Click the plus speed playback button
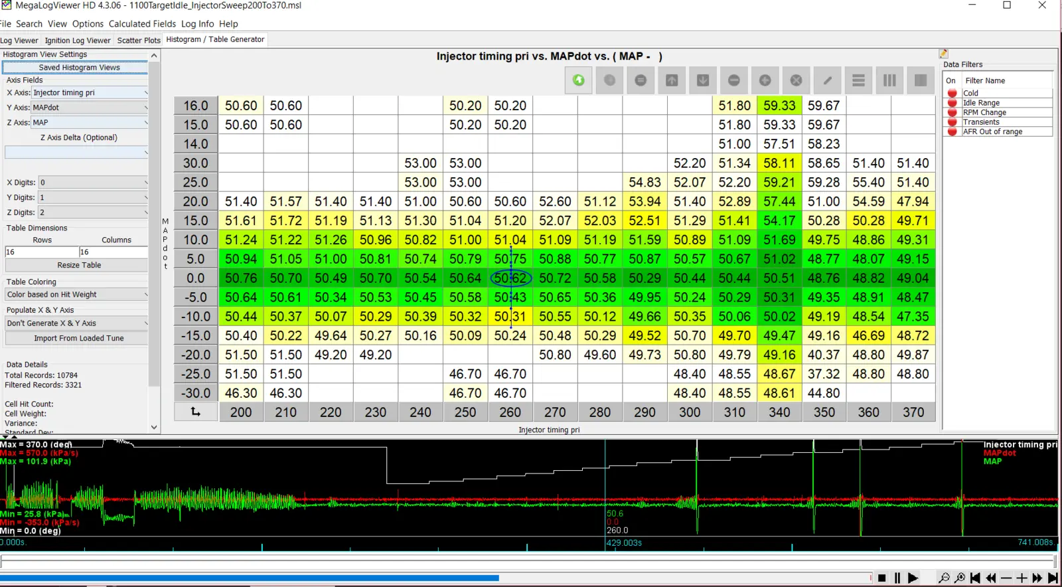 pyautogui.click(x=1022, y=578)
